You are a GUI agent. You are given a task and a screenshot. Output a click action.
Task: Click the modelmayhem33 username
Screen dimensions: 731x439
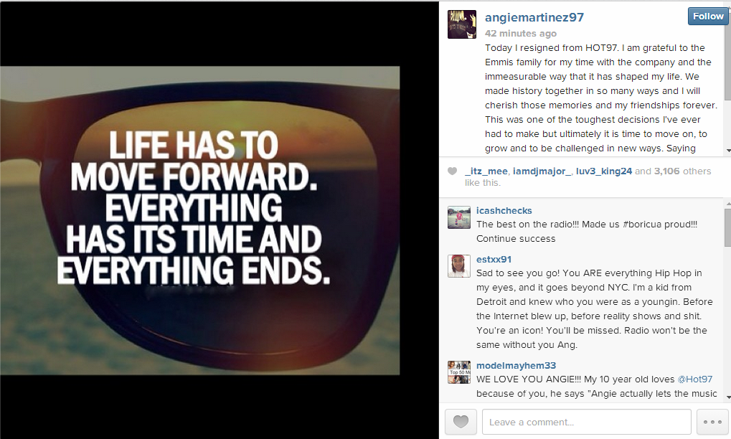pos(516,365)
